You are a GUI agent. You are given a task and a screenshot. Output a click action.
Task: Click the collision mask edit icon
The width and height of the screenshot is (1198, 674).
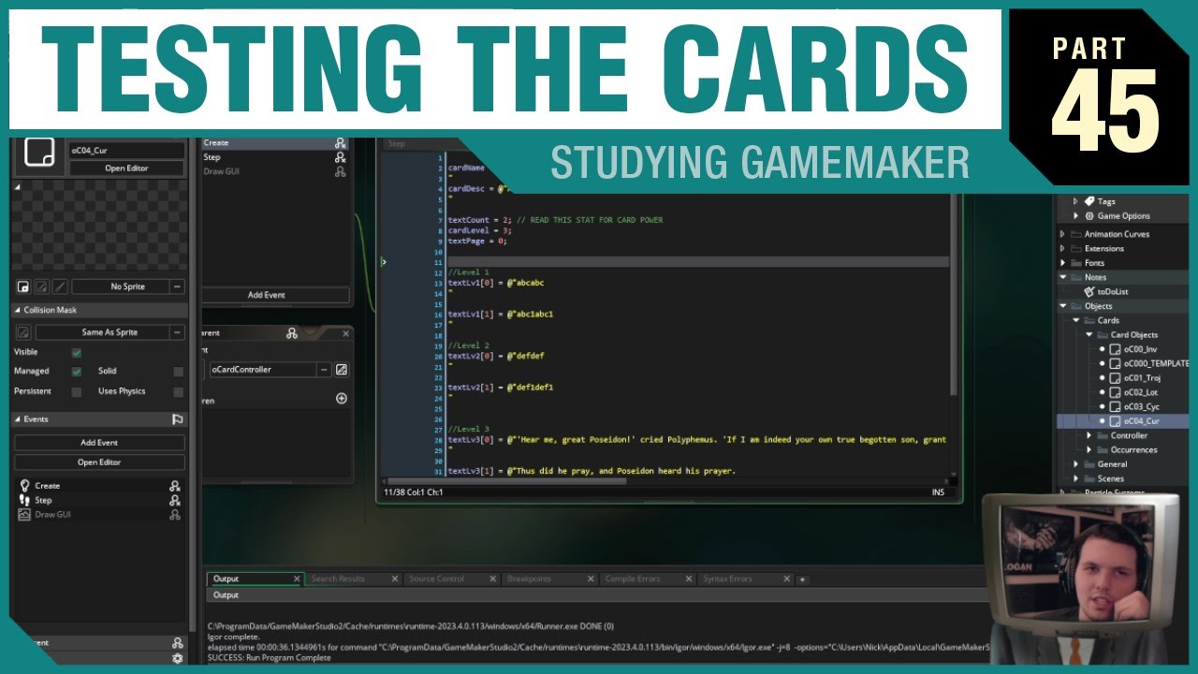23,332
